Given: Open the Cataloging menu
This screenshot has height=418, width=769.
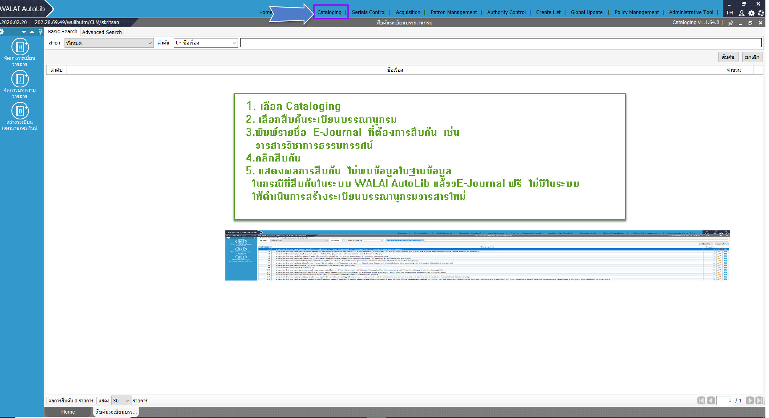Looking at the screenshot, I should click(329, 12).
